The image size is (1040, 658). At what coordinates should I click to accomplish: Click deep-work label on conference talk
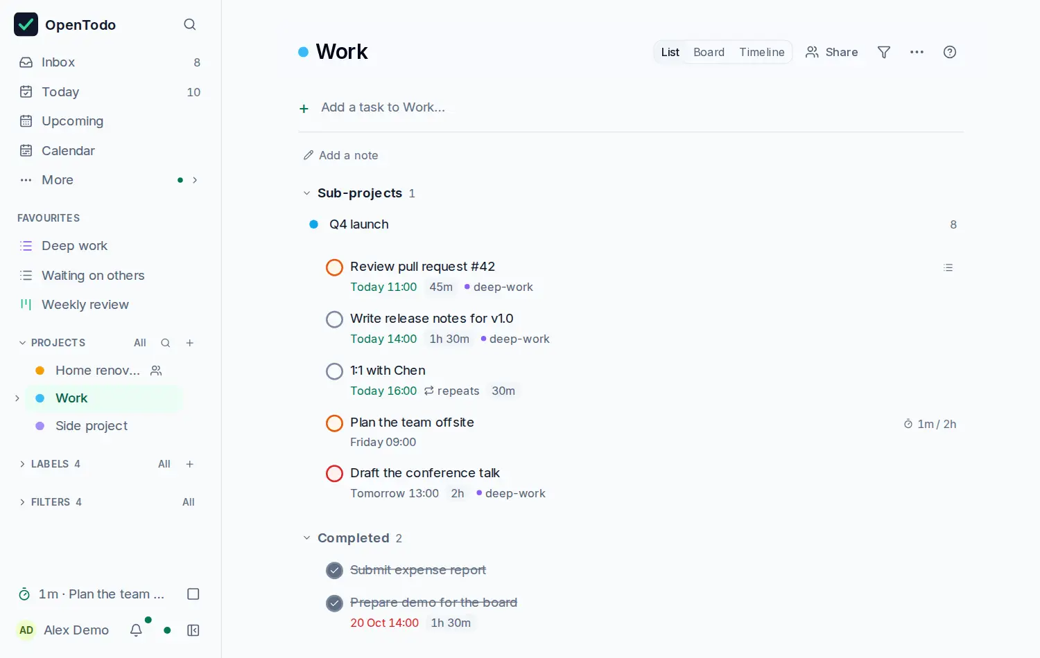(511, 493)
